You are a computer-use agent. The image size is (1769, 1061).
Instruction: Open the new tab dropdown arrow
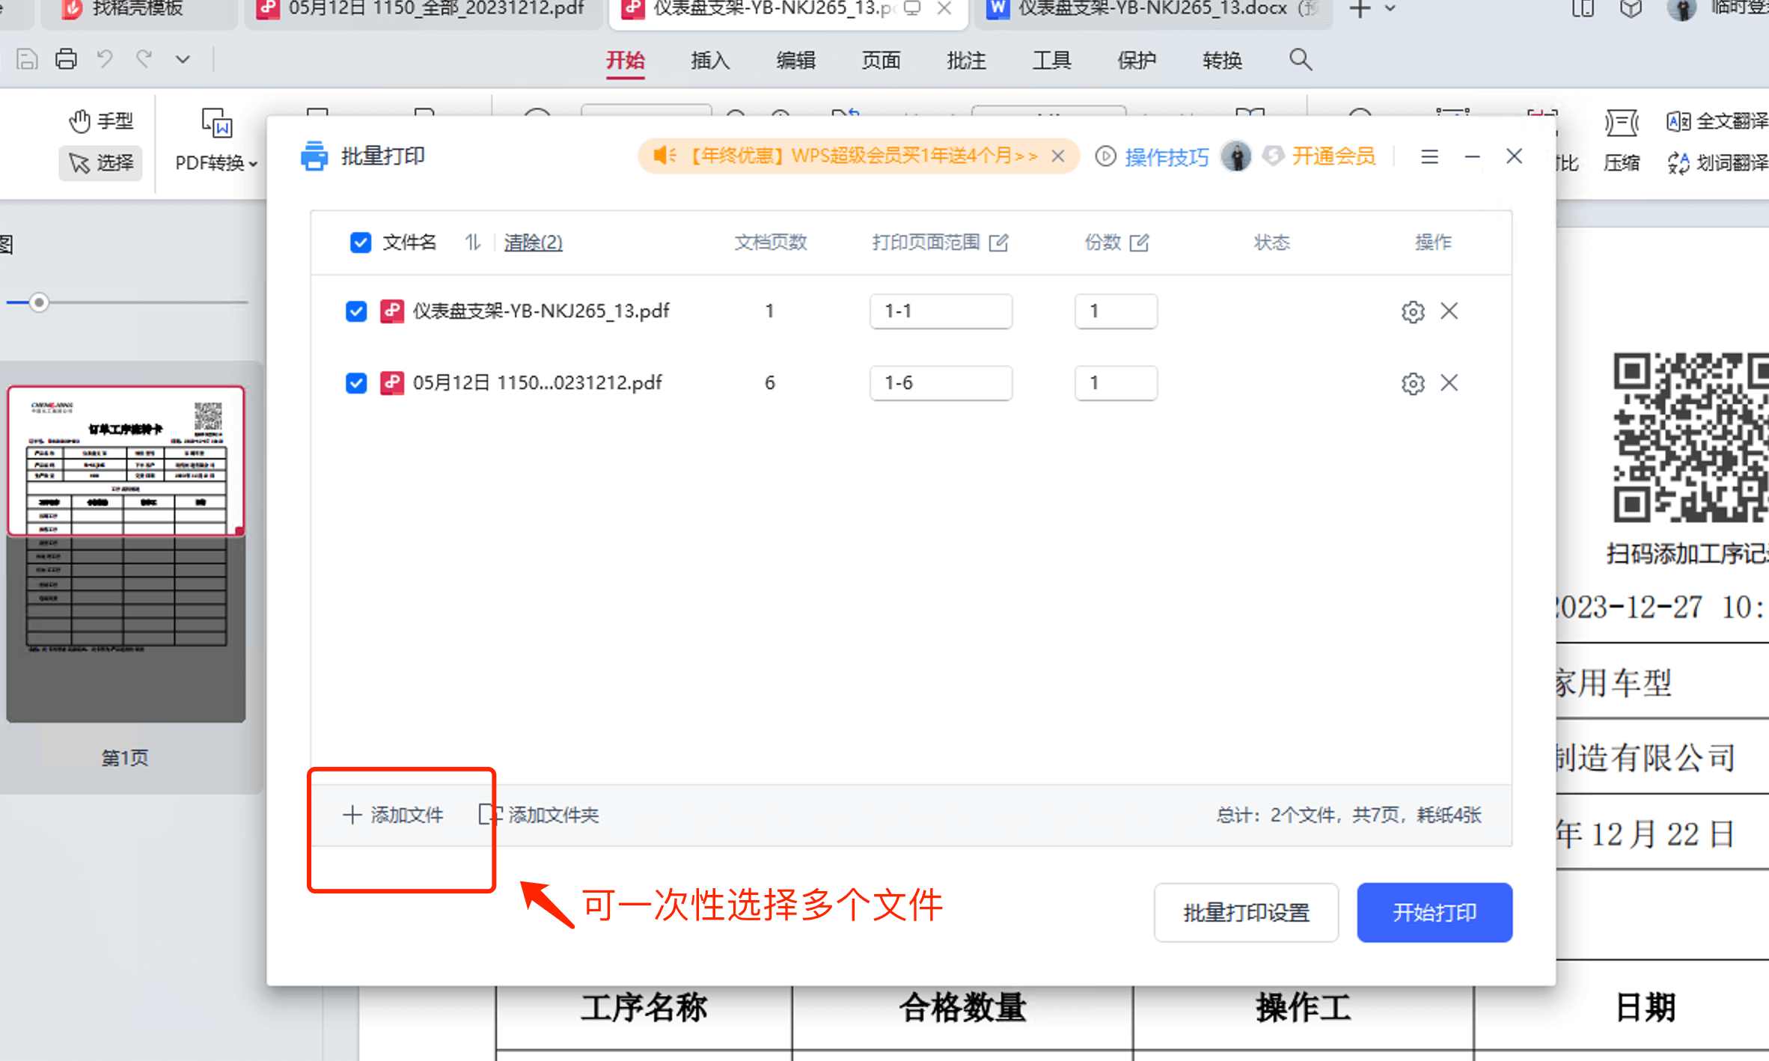click(x=1390, y=10)
